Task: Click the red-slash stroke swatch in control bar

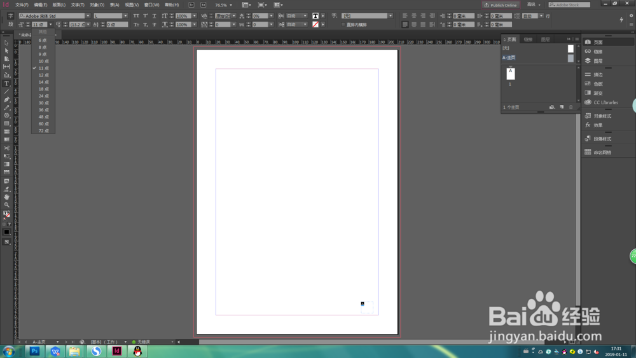Action: (315, 25)
